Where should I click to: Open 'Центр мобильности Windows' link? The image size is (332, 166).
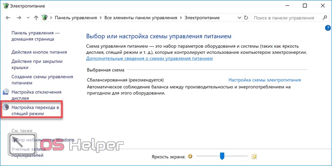click(x=43, y=140)
